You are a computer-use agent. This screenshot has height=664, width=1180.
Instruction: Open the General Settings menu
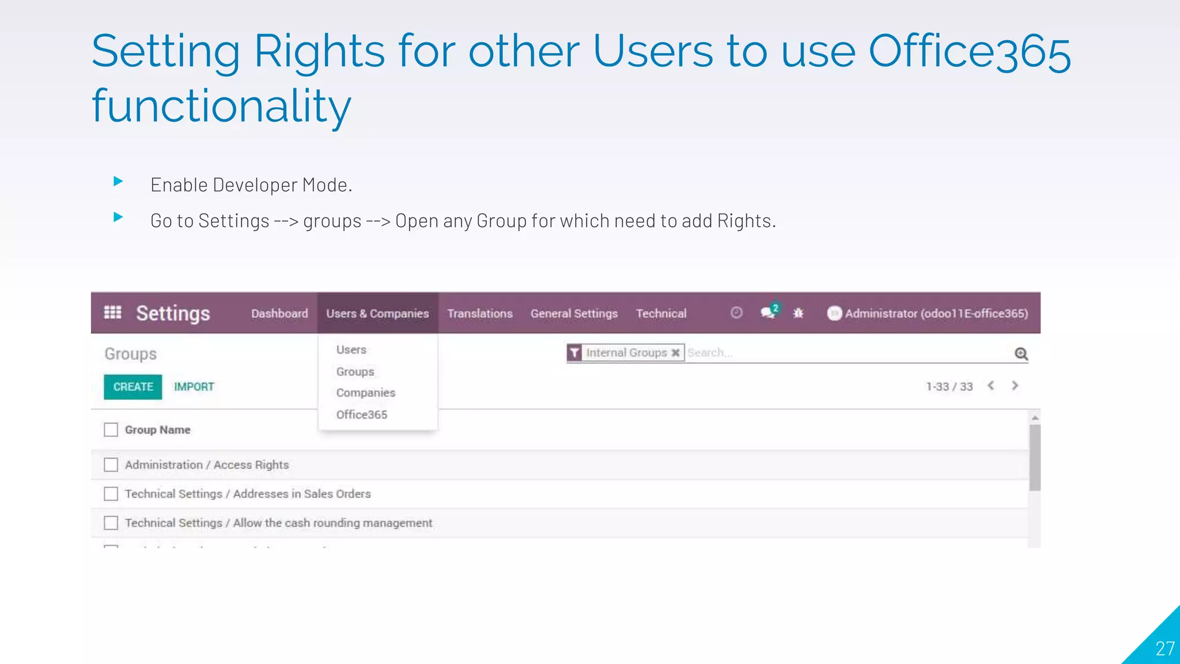click(x=574, y=314)
